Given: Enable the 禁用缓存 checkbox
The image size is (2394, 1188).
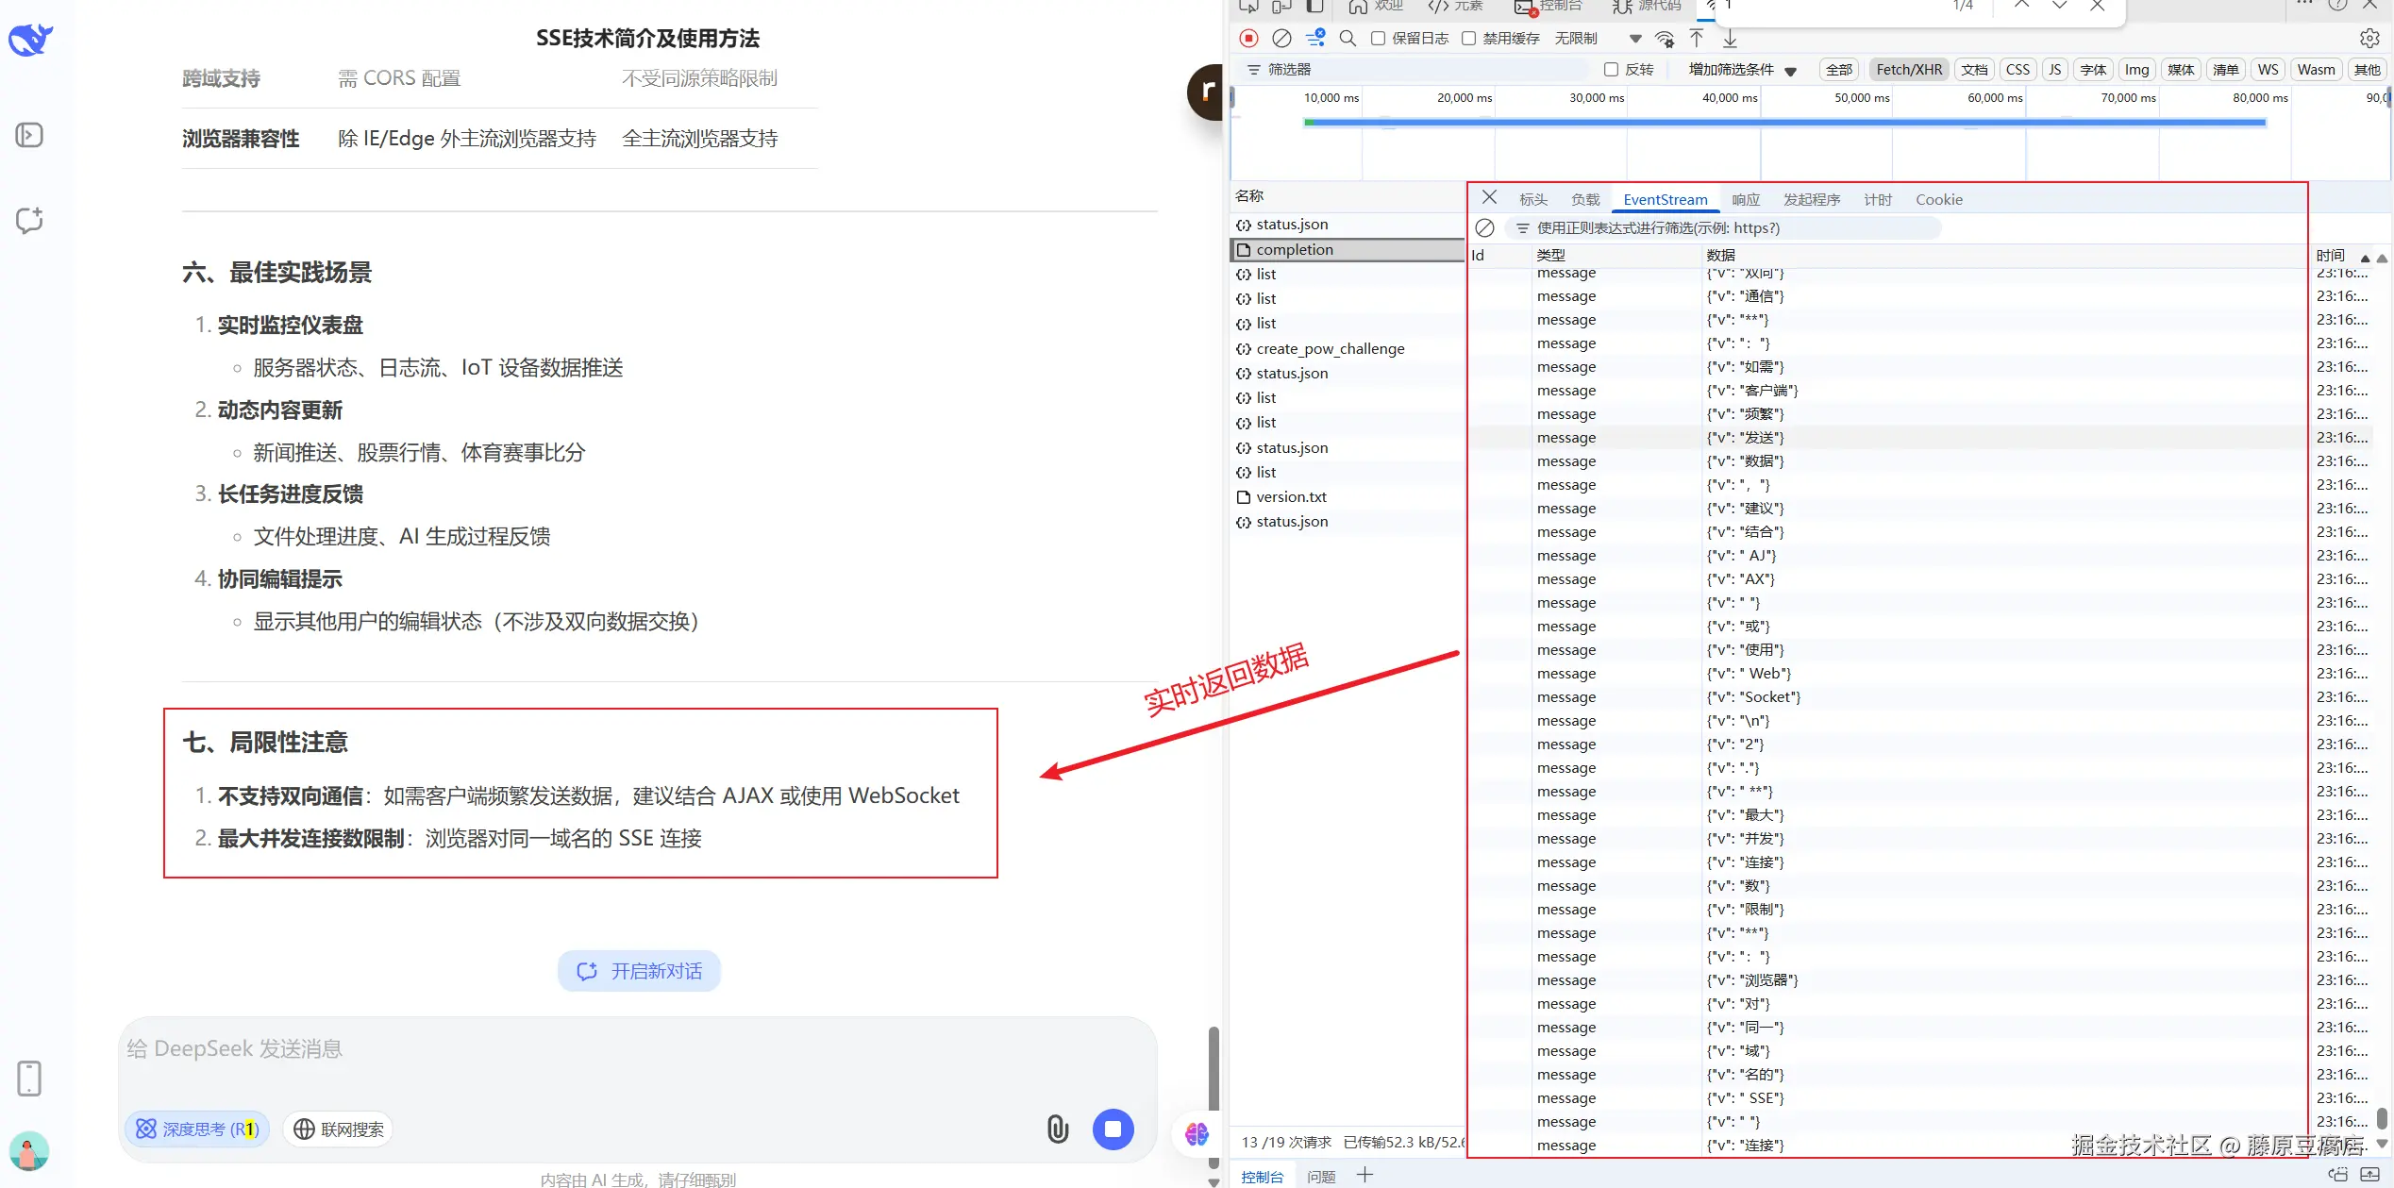Looking at the screenshot, I should [x=1468, y=39].
